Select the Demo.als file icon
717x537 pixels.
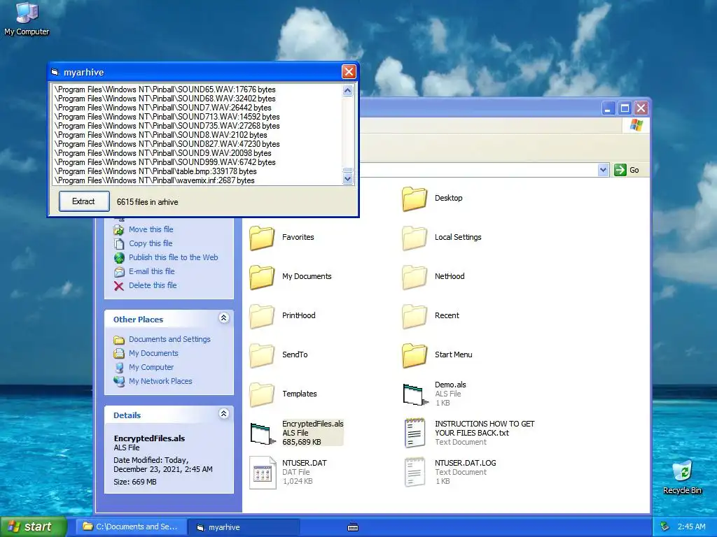coord(415,394)
